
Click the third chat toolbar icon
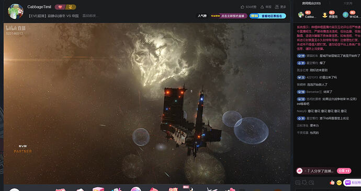click(x=311, y=183)
